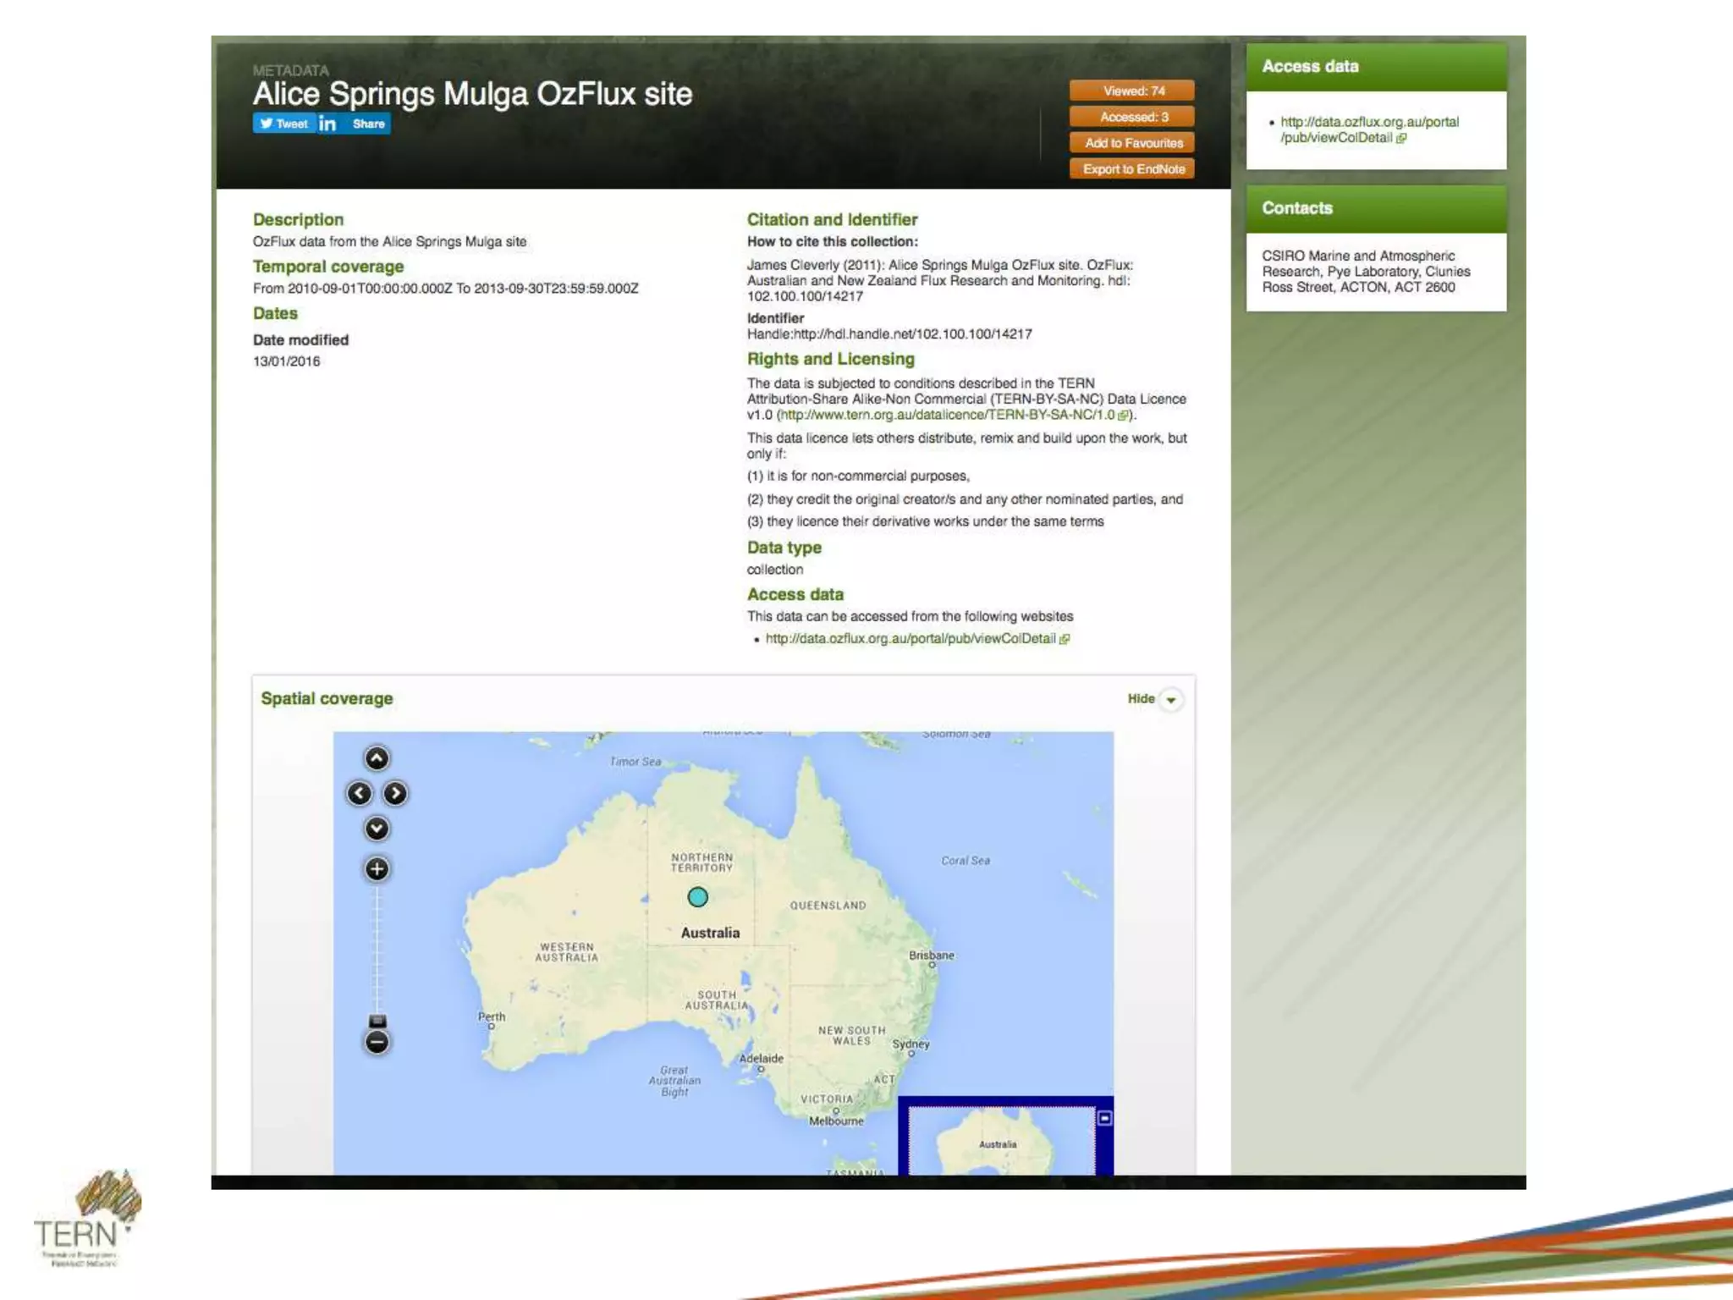Click the Australia overview minimap
The image size is (1733, 1300).
pos(999,1143)
